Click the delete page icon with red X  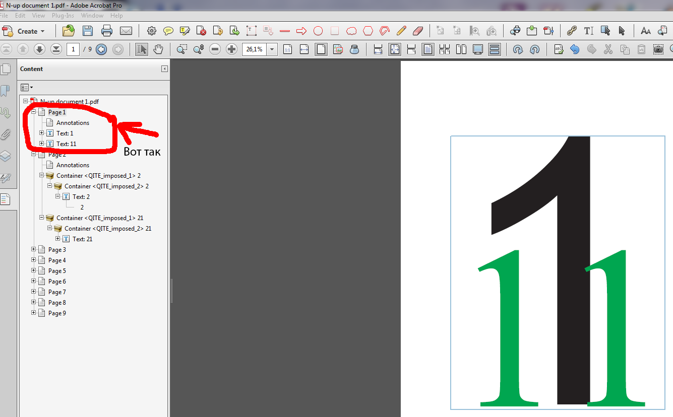[x=202, y=31]
